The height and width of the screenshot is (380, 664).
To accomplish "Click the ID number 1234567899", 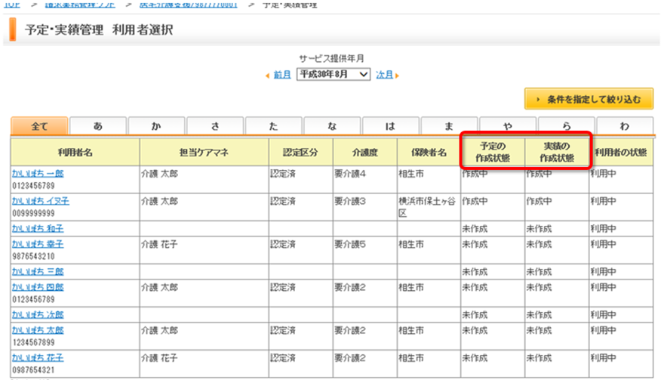I will 33,342.
